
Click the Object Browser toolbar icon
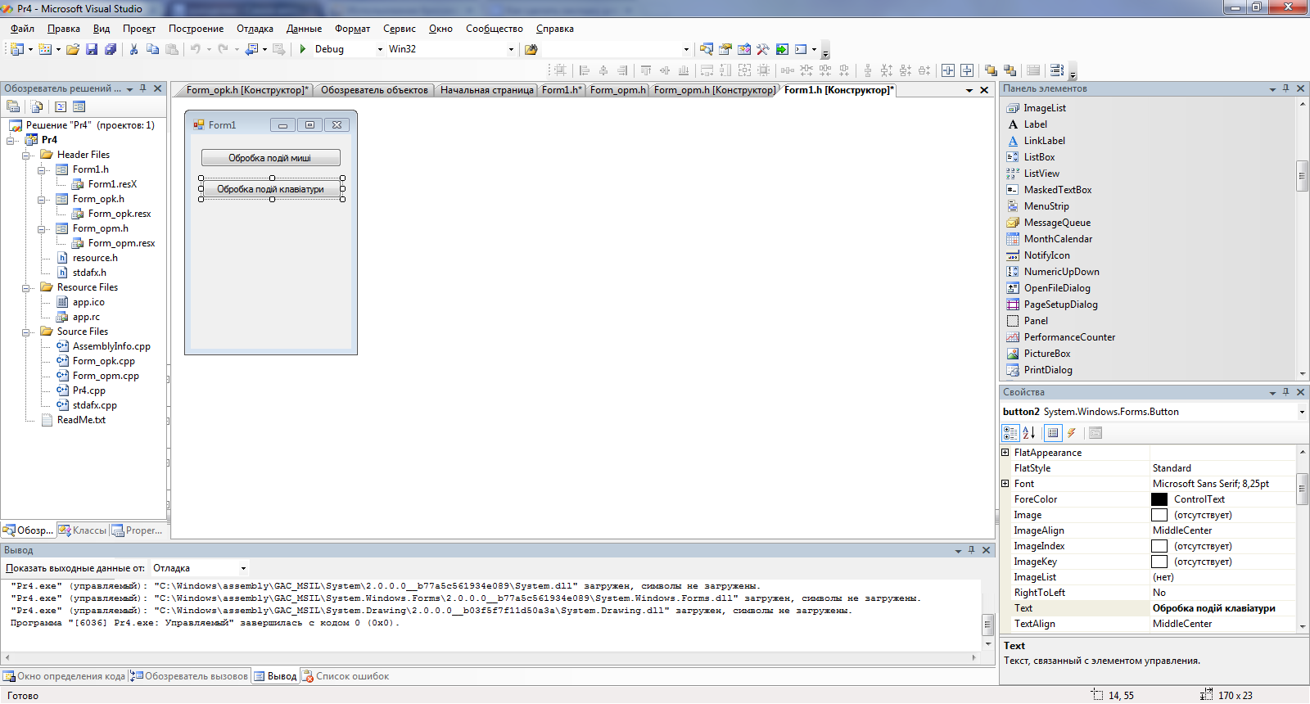tap(743, 49)
